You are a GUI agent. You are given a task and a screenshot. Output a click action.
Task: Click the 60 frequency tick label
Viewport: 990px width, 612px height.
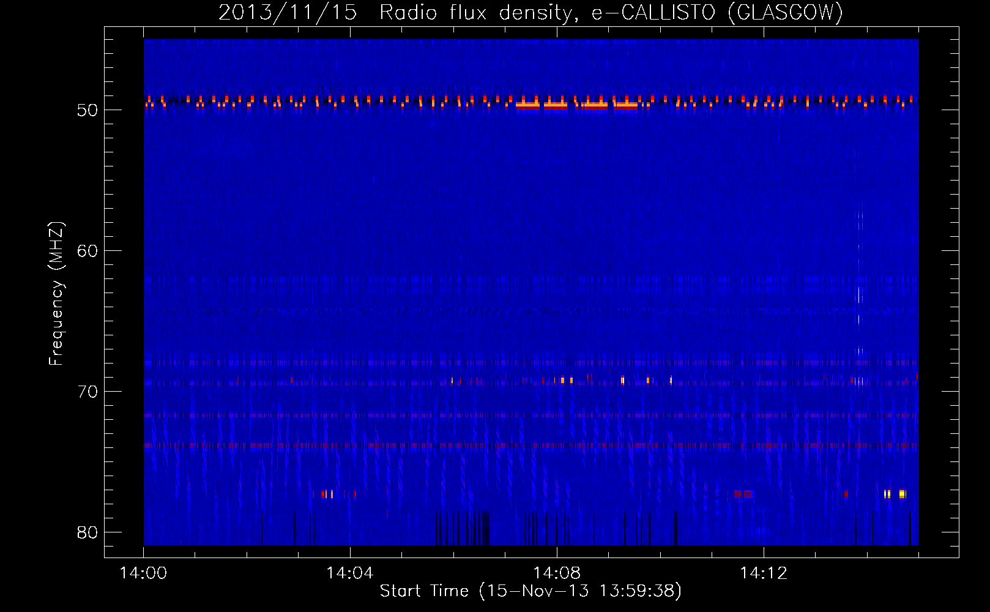pyautogui.click(x=87, y=251)
